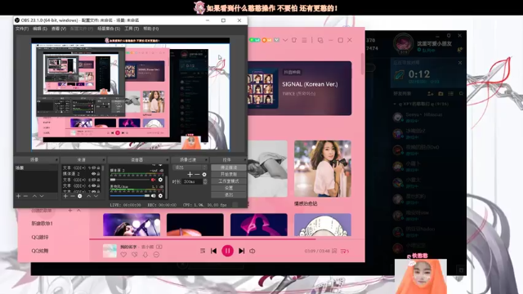Toggle visibility eye of 文本 (GDI+) 6 source
Viewport: 523px width, 294px height.
pos(94,185)
